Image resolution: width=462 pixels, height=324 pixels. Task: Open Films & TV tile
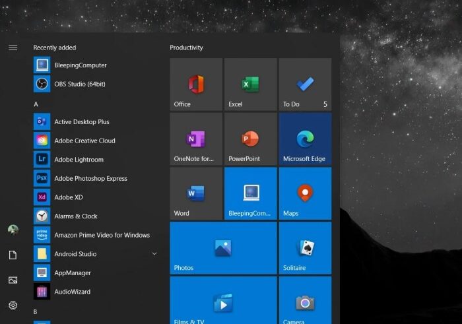(223, 300)
